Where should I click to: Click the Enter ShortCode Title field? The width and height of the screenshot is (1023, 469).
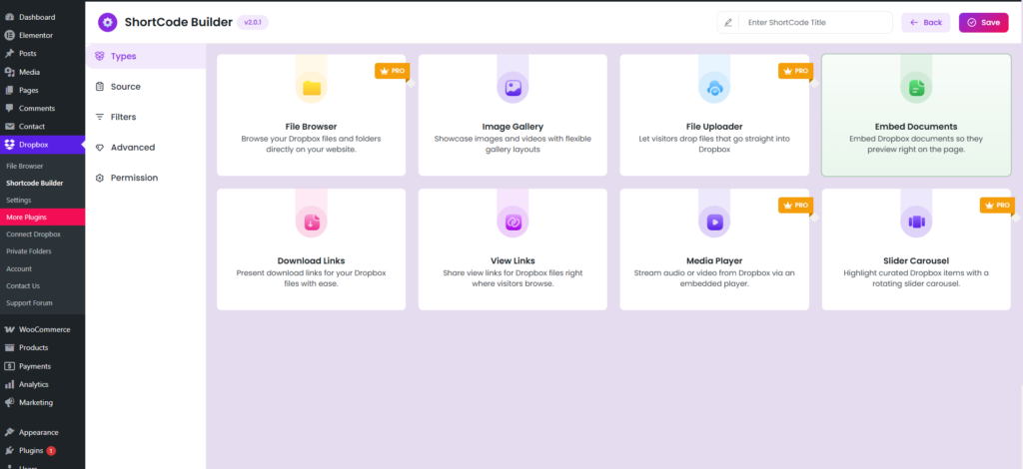[815, 22]
